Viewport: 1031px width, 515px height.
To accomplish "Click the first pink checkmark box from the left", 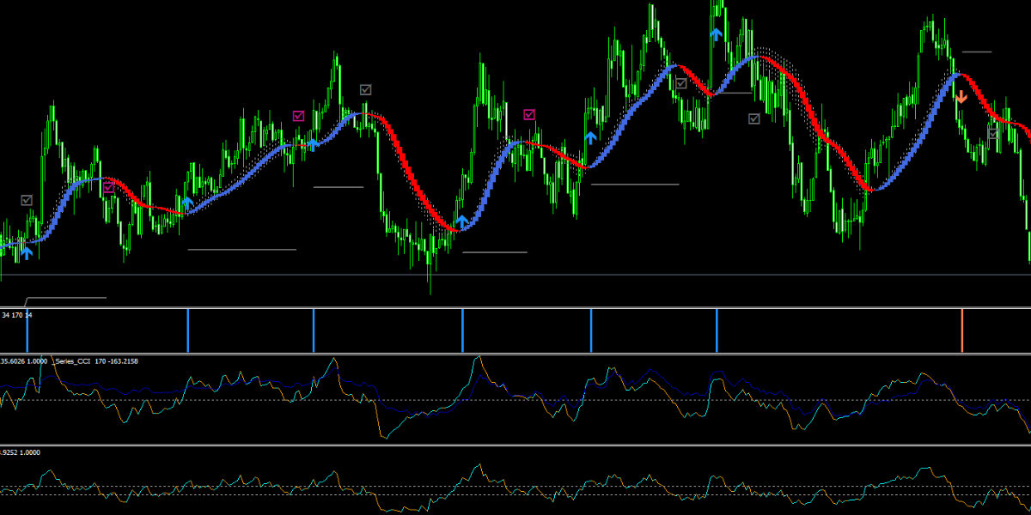I will coord(108,186).
